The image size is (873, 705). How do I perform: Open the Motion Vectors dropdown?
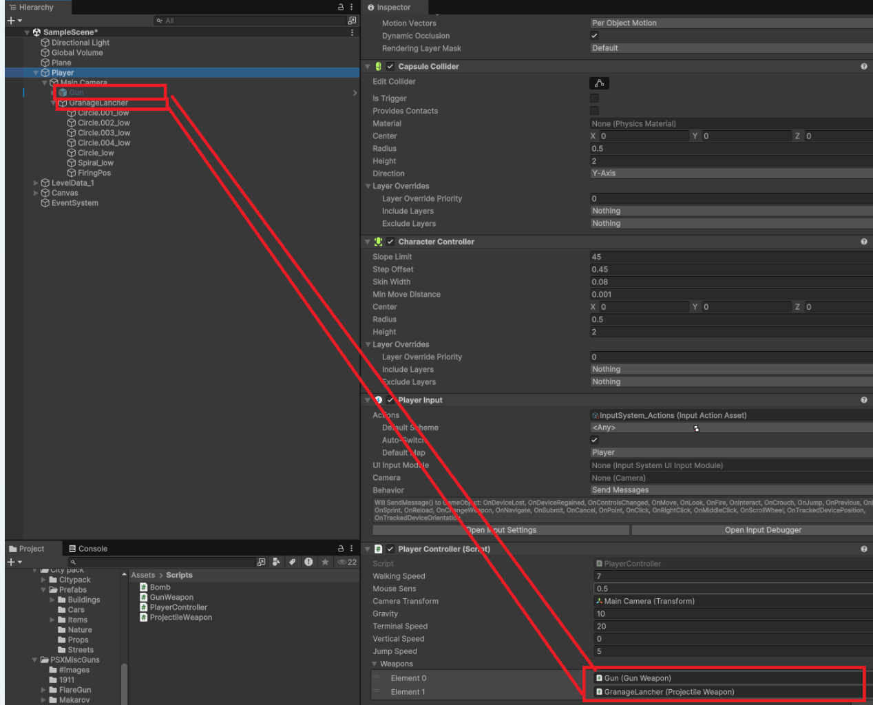tap(731, 23)
